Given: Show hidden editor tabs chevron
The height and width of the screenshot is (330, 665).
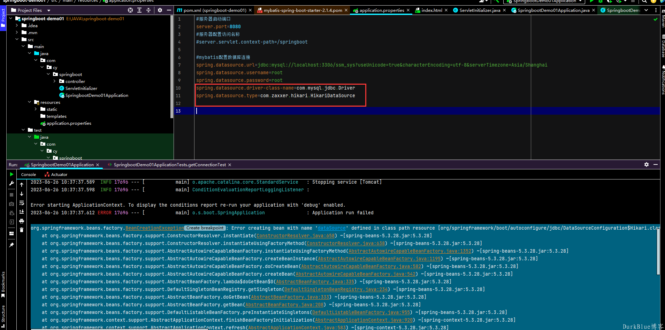Looking at the screenshot, I should pyautogui.click(x=646, y=10).
